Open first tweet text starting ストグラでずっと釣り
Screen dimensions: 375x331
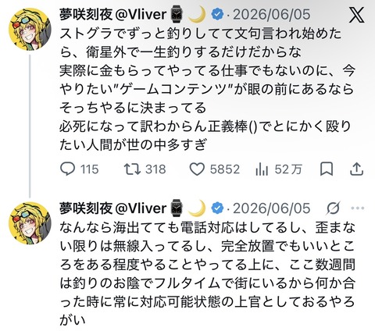tap(207, 89)
